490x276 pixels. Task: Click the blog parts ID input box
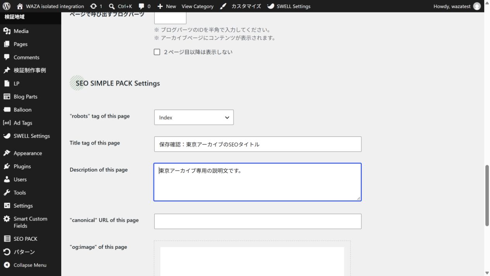tap(170, 18)
